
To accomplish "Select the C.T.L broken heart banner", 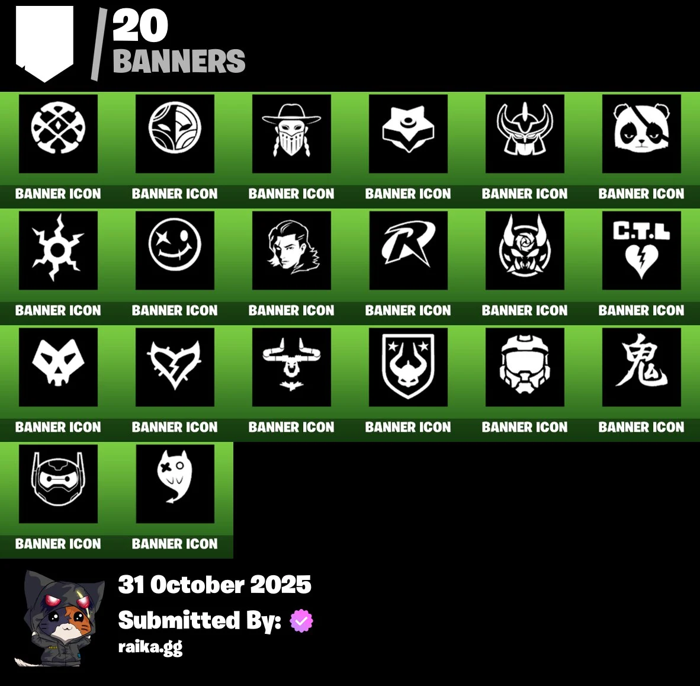I will 641,251.
